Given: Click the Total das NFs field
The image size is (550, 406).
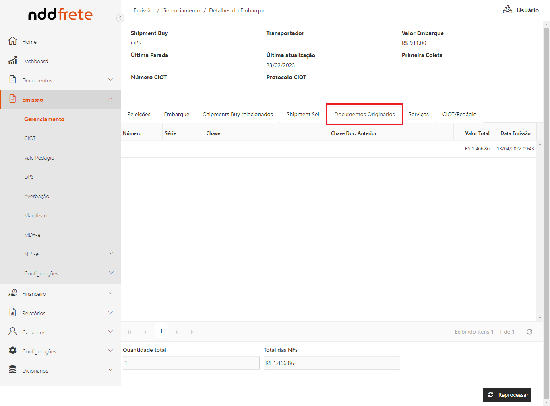Looking at the screenshot, I should coord(332,363).
